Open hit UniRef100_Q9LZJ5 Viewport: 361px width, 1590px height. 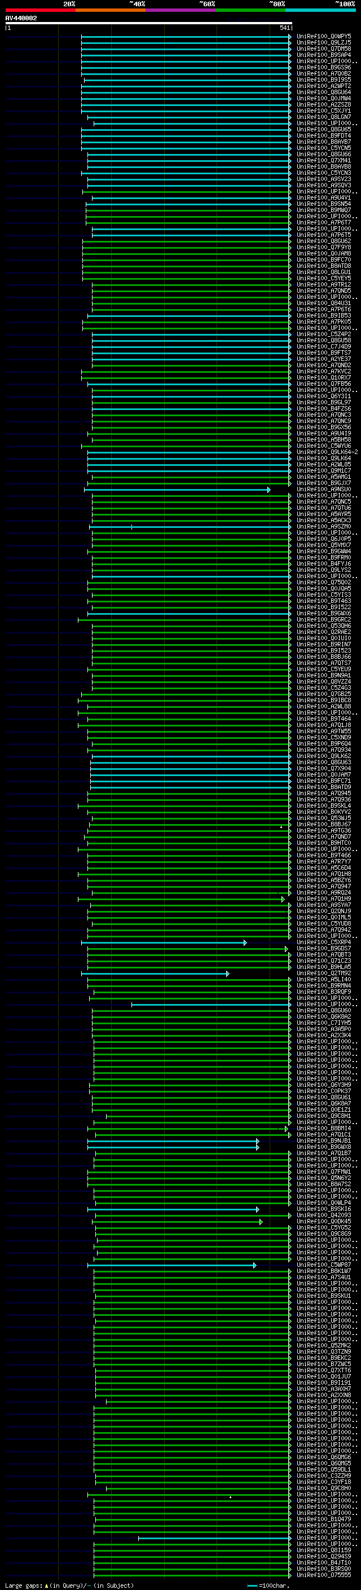click(324, 43)
